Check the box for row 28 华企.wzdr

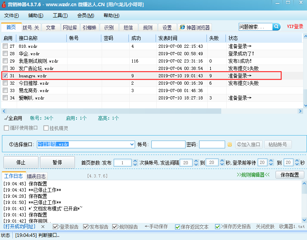click(x=5, y=54)
